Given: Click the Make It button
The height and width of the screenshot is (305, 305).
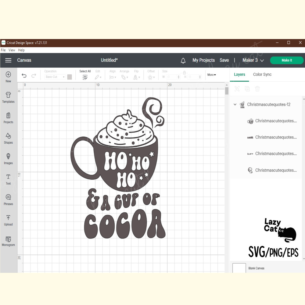Looking at the screenshot, I should point(287,60).
